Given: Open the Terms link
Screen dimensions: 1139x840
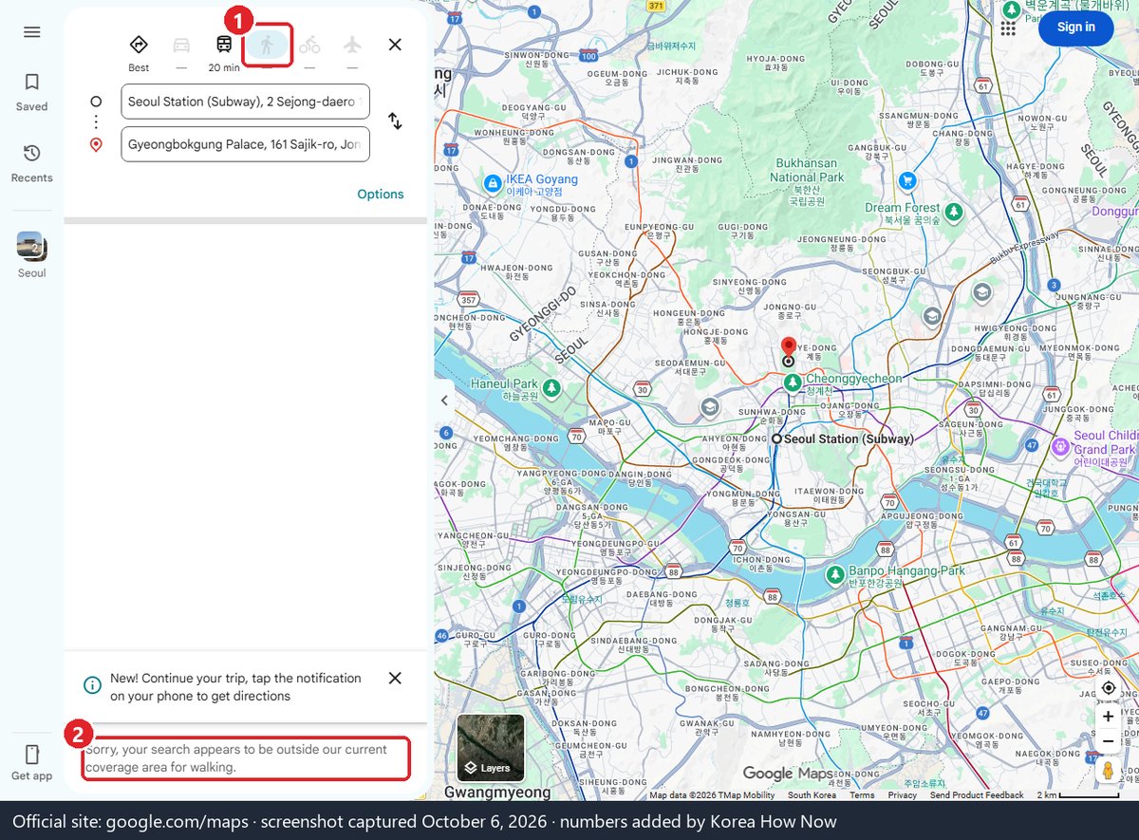Looking at the screenshot, I should tap(862, 795).
